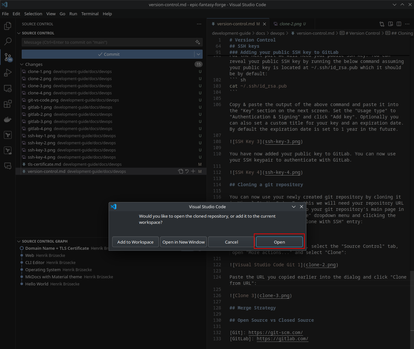This screenshot has height=349, width=414.
Task: Select gitlab-3.png in Changes list
Action: click(x=112, y=121)
